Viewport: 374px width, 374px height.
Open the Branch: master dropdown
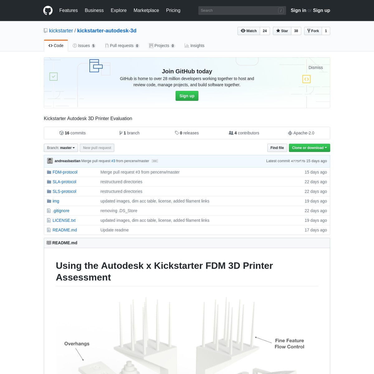61,148
